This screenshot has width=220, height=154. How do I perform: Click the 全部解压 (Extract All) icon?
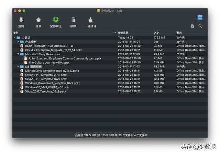pos(56,20)
